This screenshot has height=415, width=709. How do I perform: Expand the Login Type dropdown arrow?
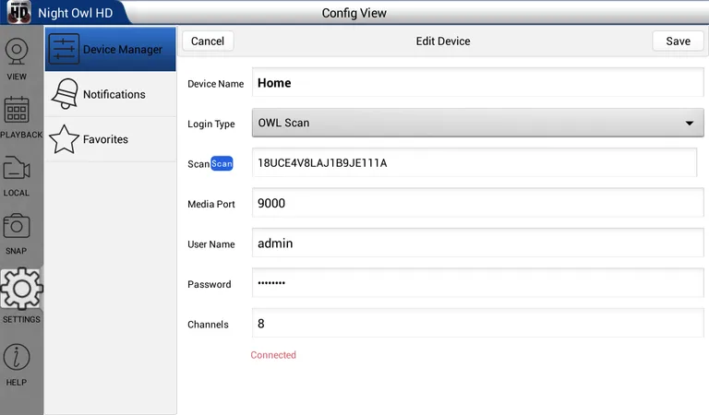689,123
